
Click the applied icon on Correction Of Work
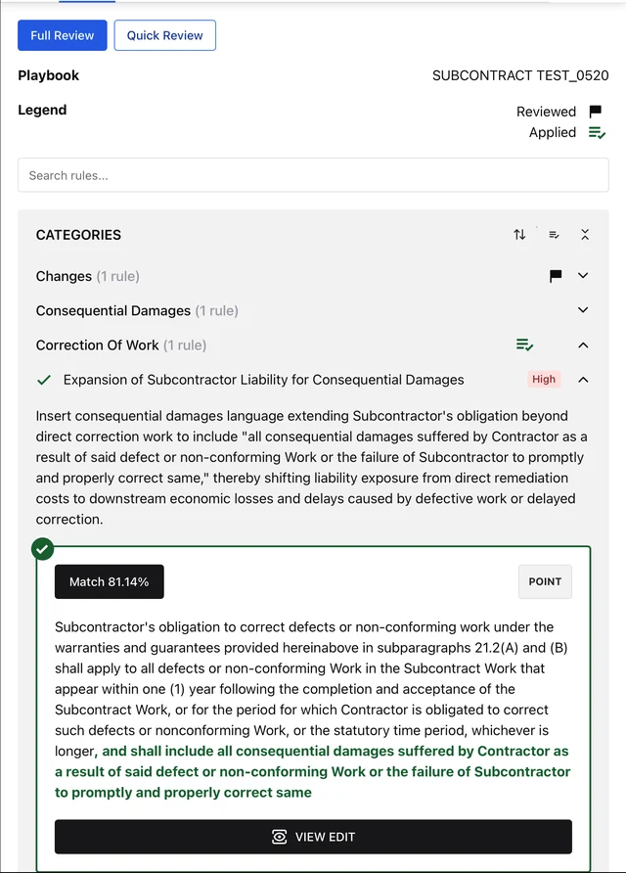pos(524,345)
